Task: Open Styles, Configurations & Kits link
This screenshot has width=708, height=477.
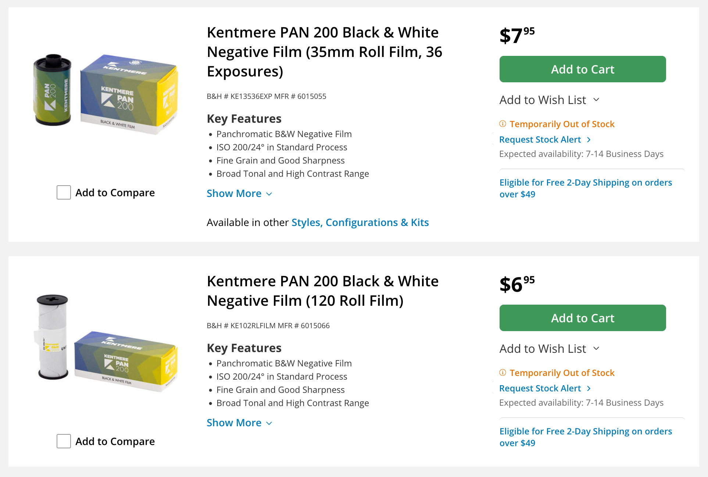Action: click(360, 223)
